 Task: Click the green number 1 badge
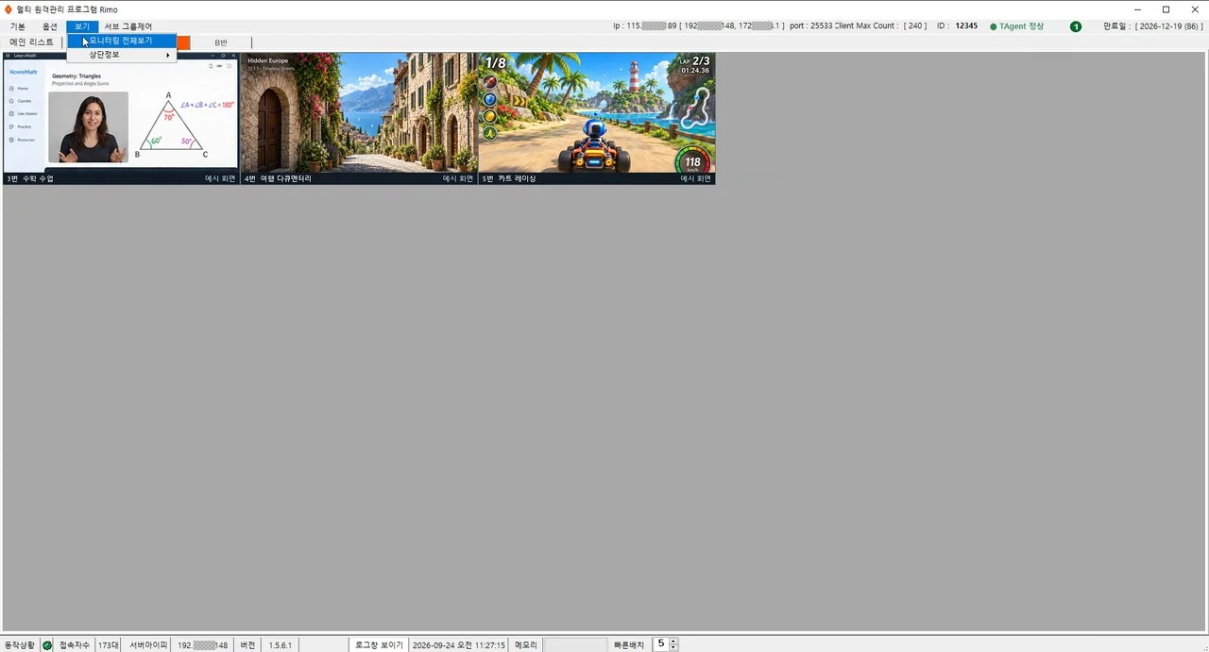click(1075, 26)
